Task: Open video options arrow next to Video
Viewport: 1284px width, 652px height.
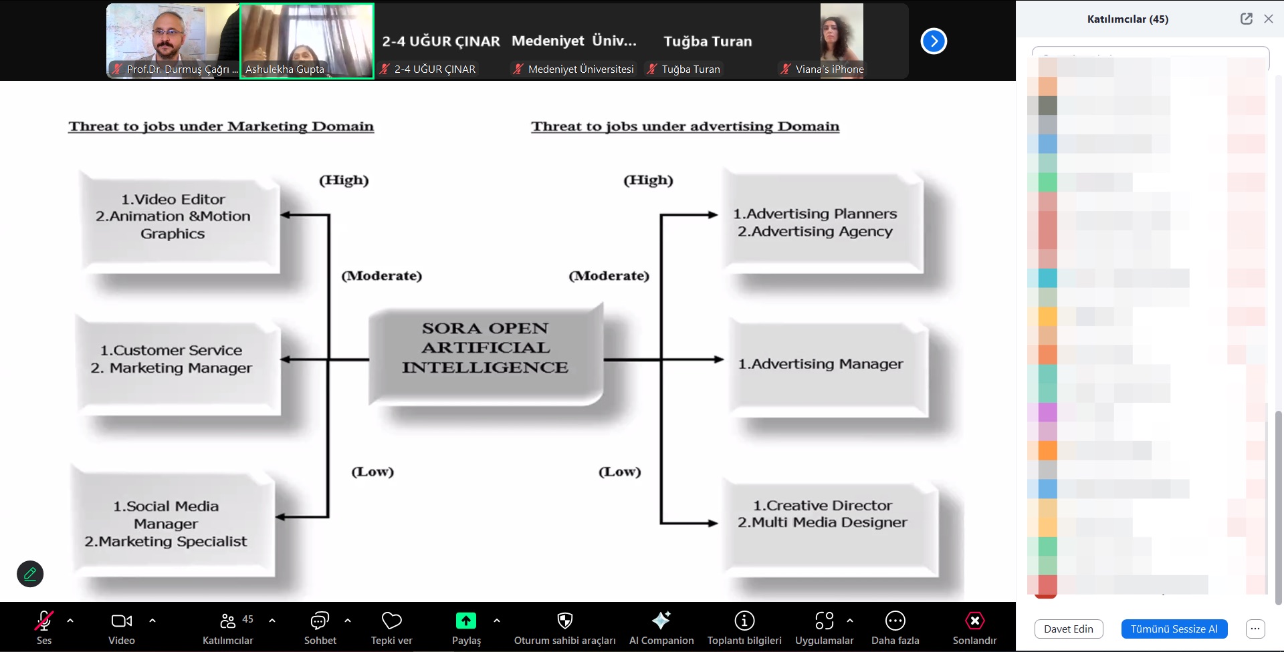Action: (x=152, y=621)
